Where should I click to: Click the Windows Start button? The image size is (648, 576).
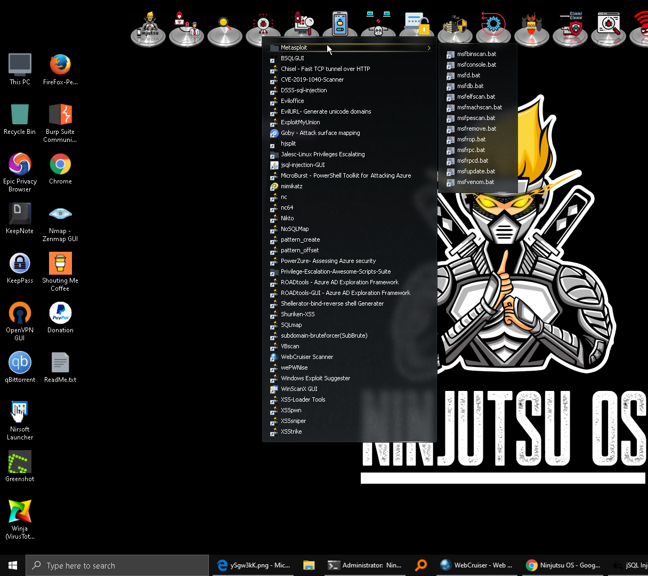click(13, 565)
